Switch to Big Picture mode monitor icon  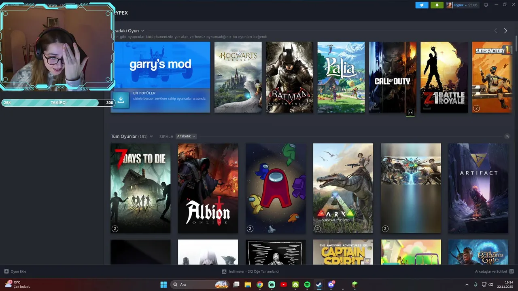pos(486,5)
